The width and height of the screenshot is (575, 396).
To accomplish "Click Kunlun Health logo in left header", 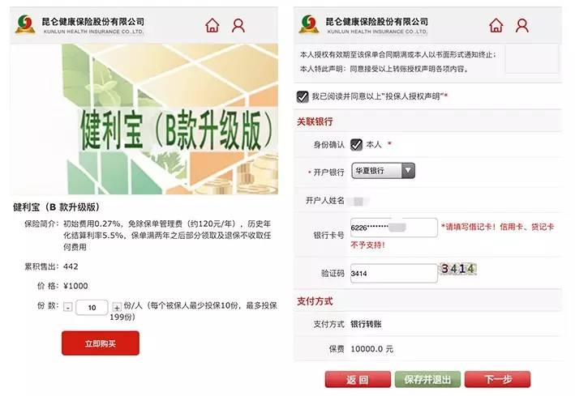I will pos(25,24).
